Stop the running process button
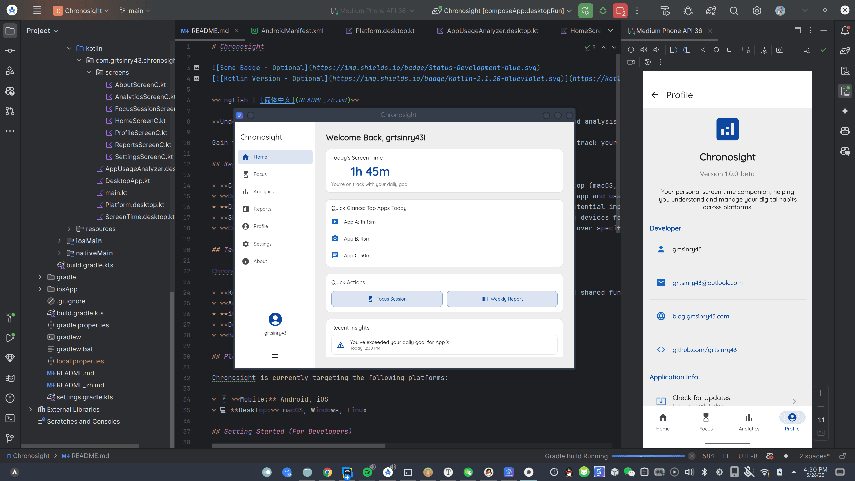 (x=620, y=11)
